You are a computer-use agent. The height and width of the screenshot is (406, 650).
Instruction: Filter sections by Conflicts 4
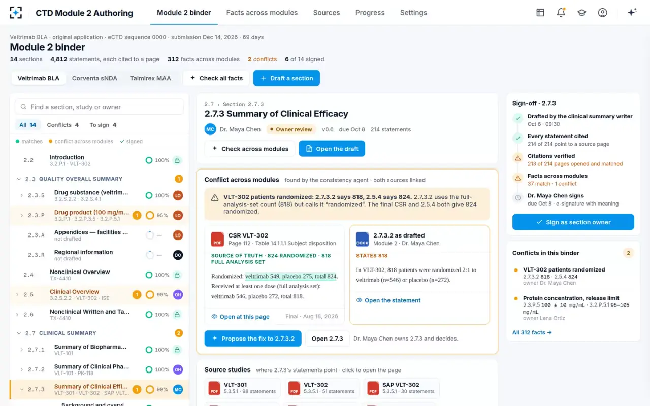tap(62, 125)
